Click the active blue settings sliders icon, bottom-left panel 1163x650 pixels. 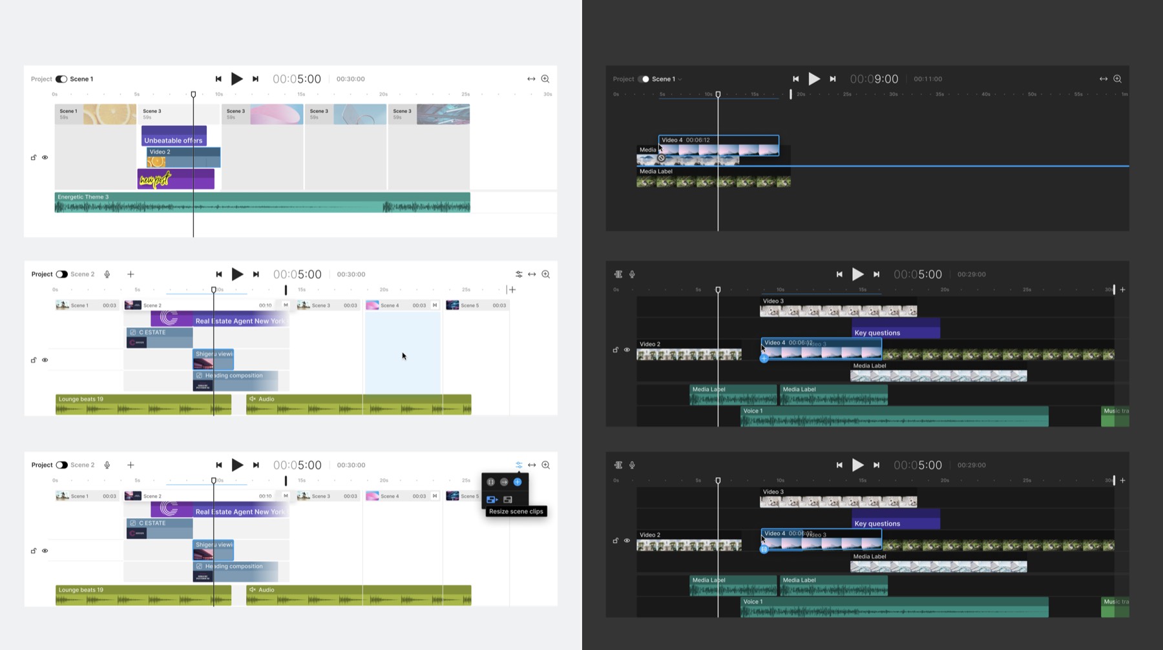[519, 465]
